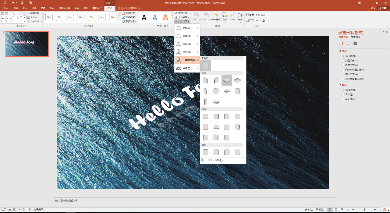Click the 3-D Rotation Options link at gallery bottom
The height and width of the screenshot is (213, 390).
(216, 160)
